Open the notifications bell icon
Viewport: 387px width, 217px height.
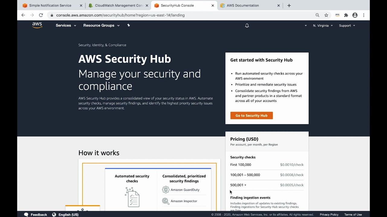tap(247, 26)
